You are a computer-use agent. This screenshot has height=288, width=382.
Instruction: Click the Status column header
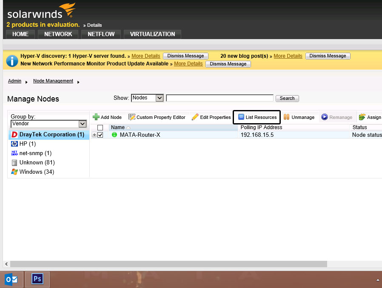point(359,127)
